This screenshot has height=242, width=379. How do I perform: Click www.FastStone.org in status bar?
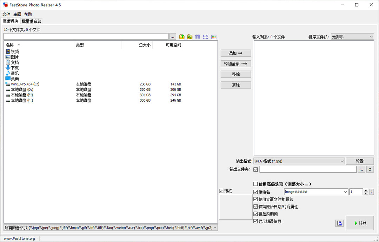coord(19,238)
